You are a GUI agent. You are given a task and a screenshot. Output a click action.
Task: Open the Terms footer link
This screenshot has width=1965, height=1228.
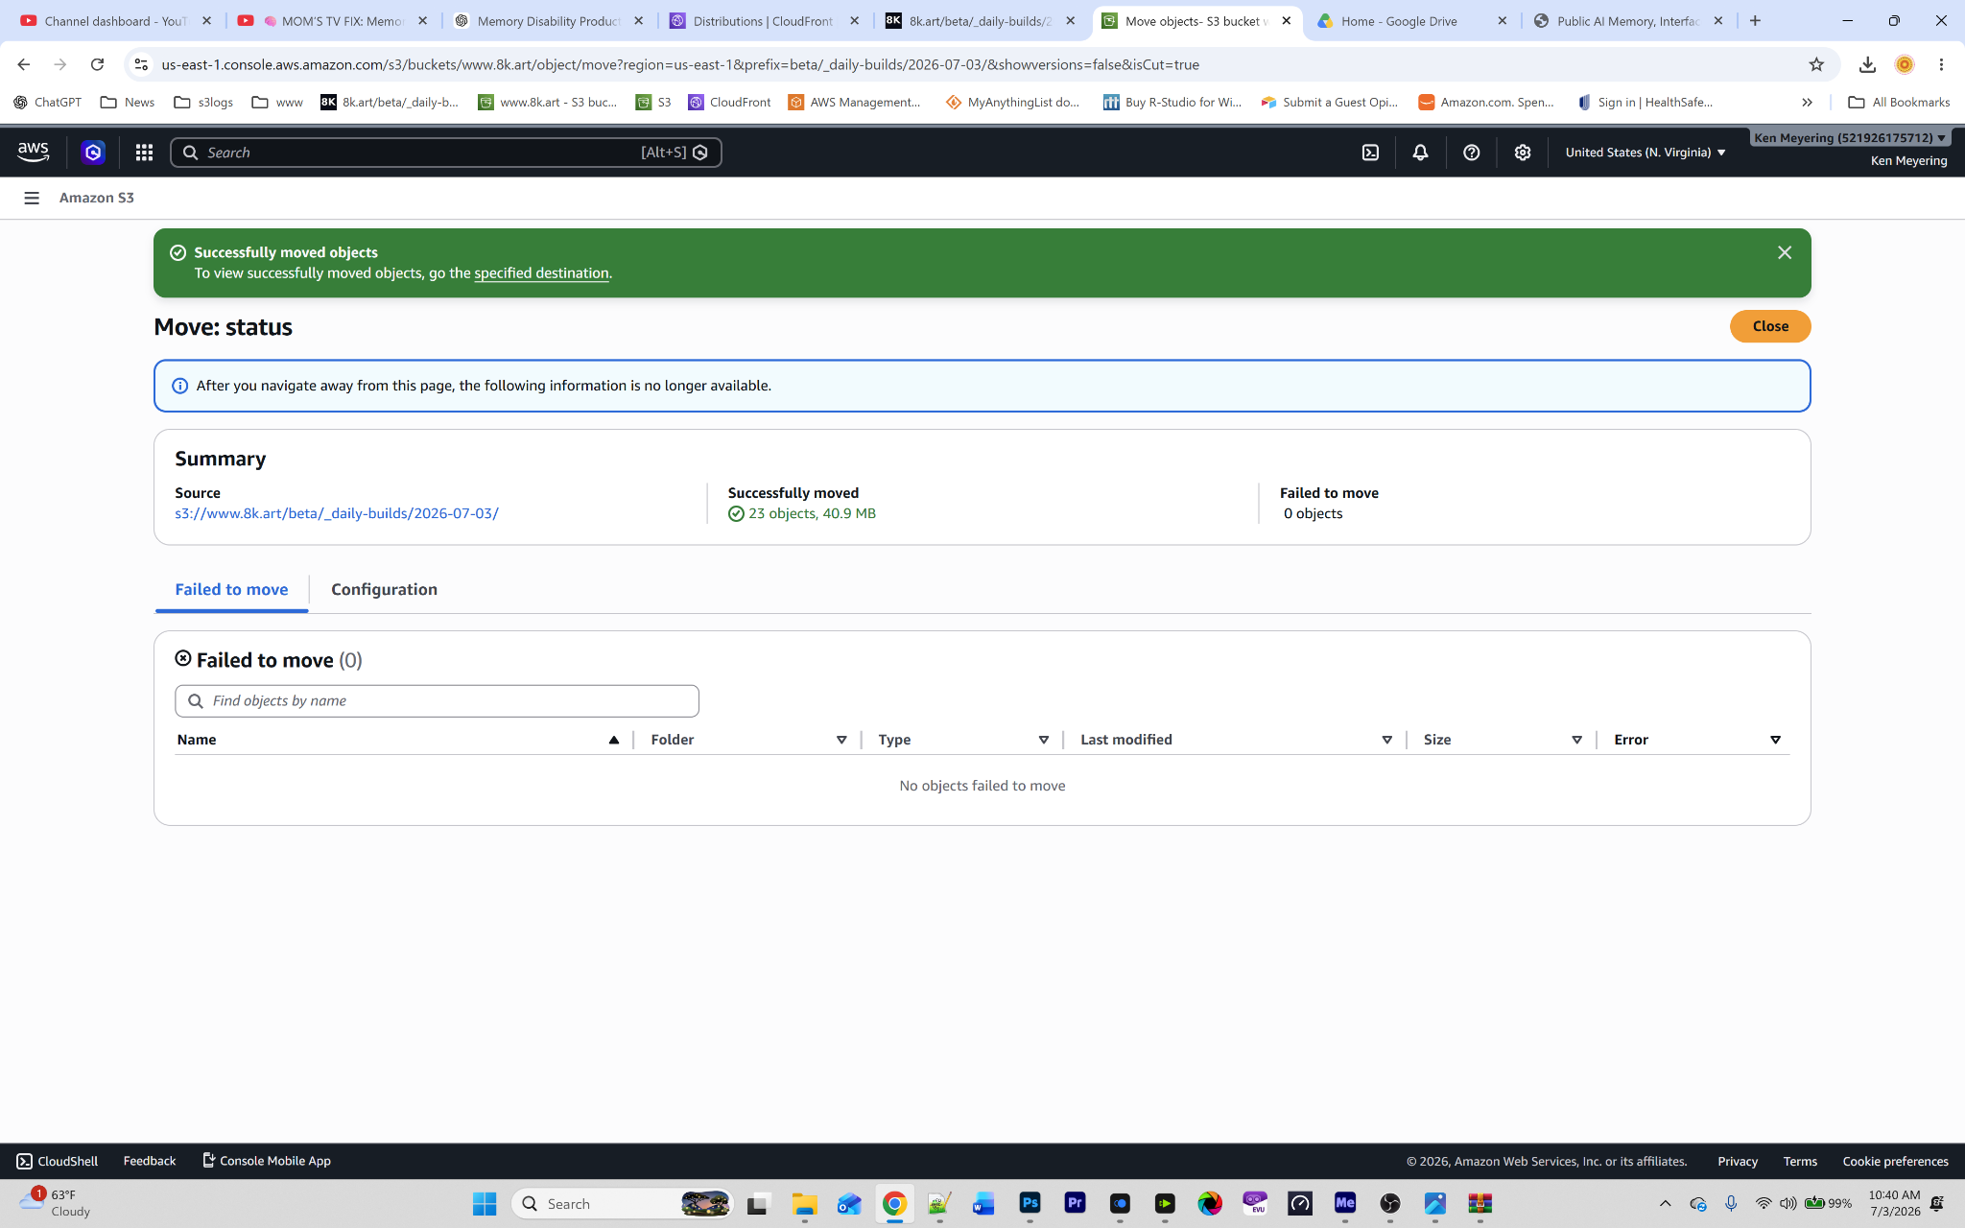(x=1800, y=1161)
